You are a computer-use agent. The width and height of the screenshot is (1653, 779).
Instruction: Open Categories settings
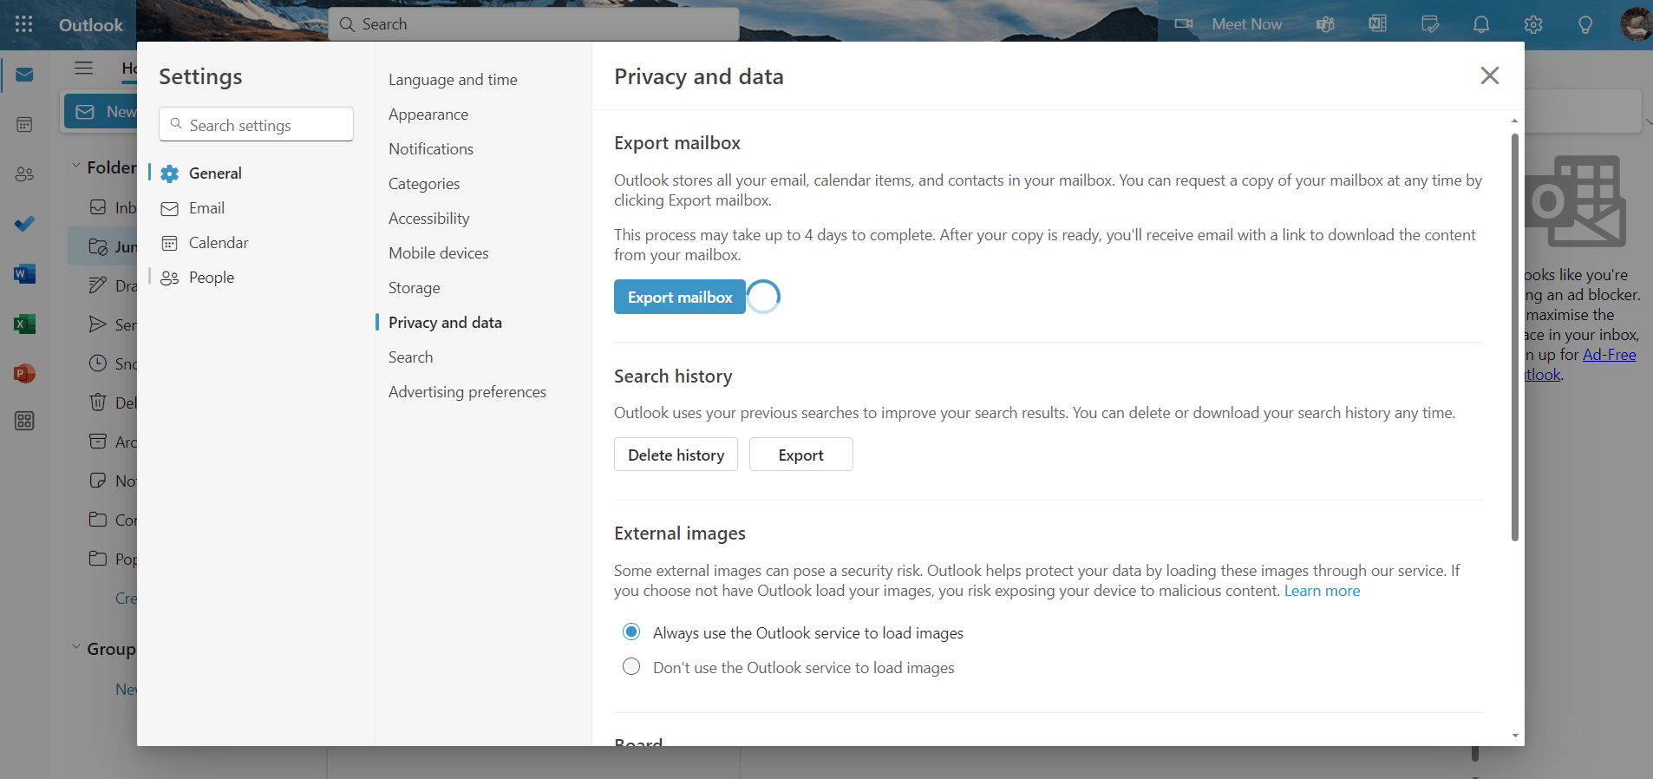[x=424, y=184]
